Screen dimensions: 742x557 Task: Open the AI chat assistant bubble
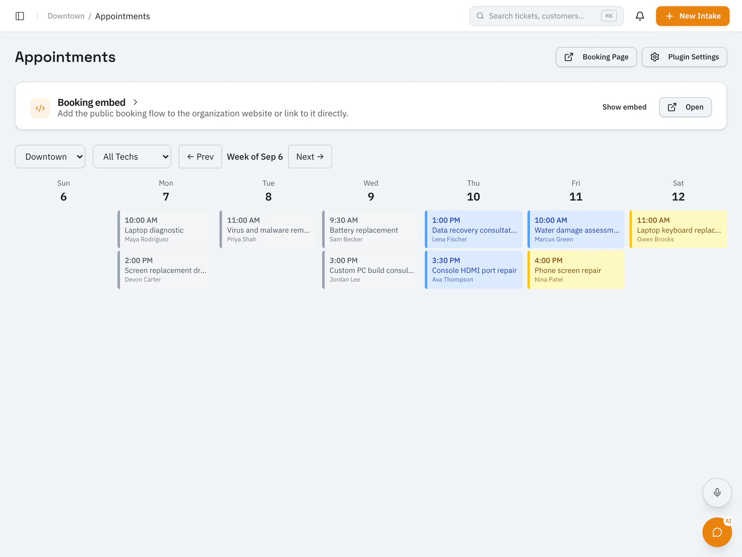coord(717,532)
